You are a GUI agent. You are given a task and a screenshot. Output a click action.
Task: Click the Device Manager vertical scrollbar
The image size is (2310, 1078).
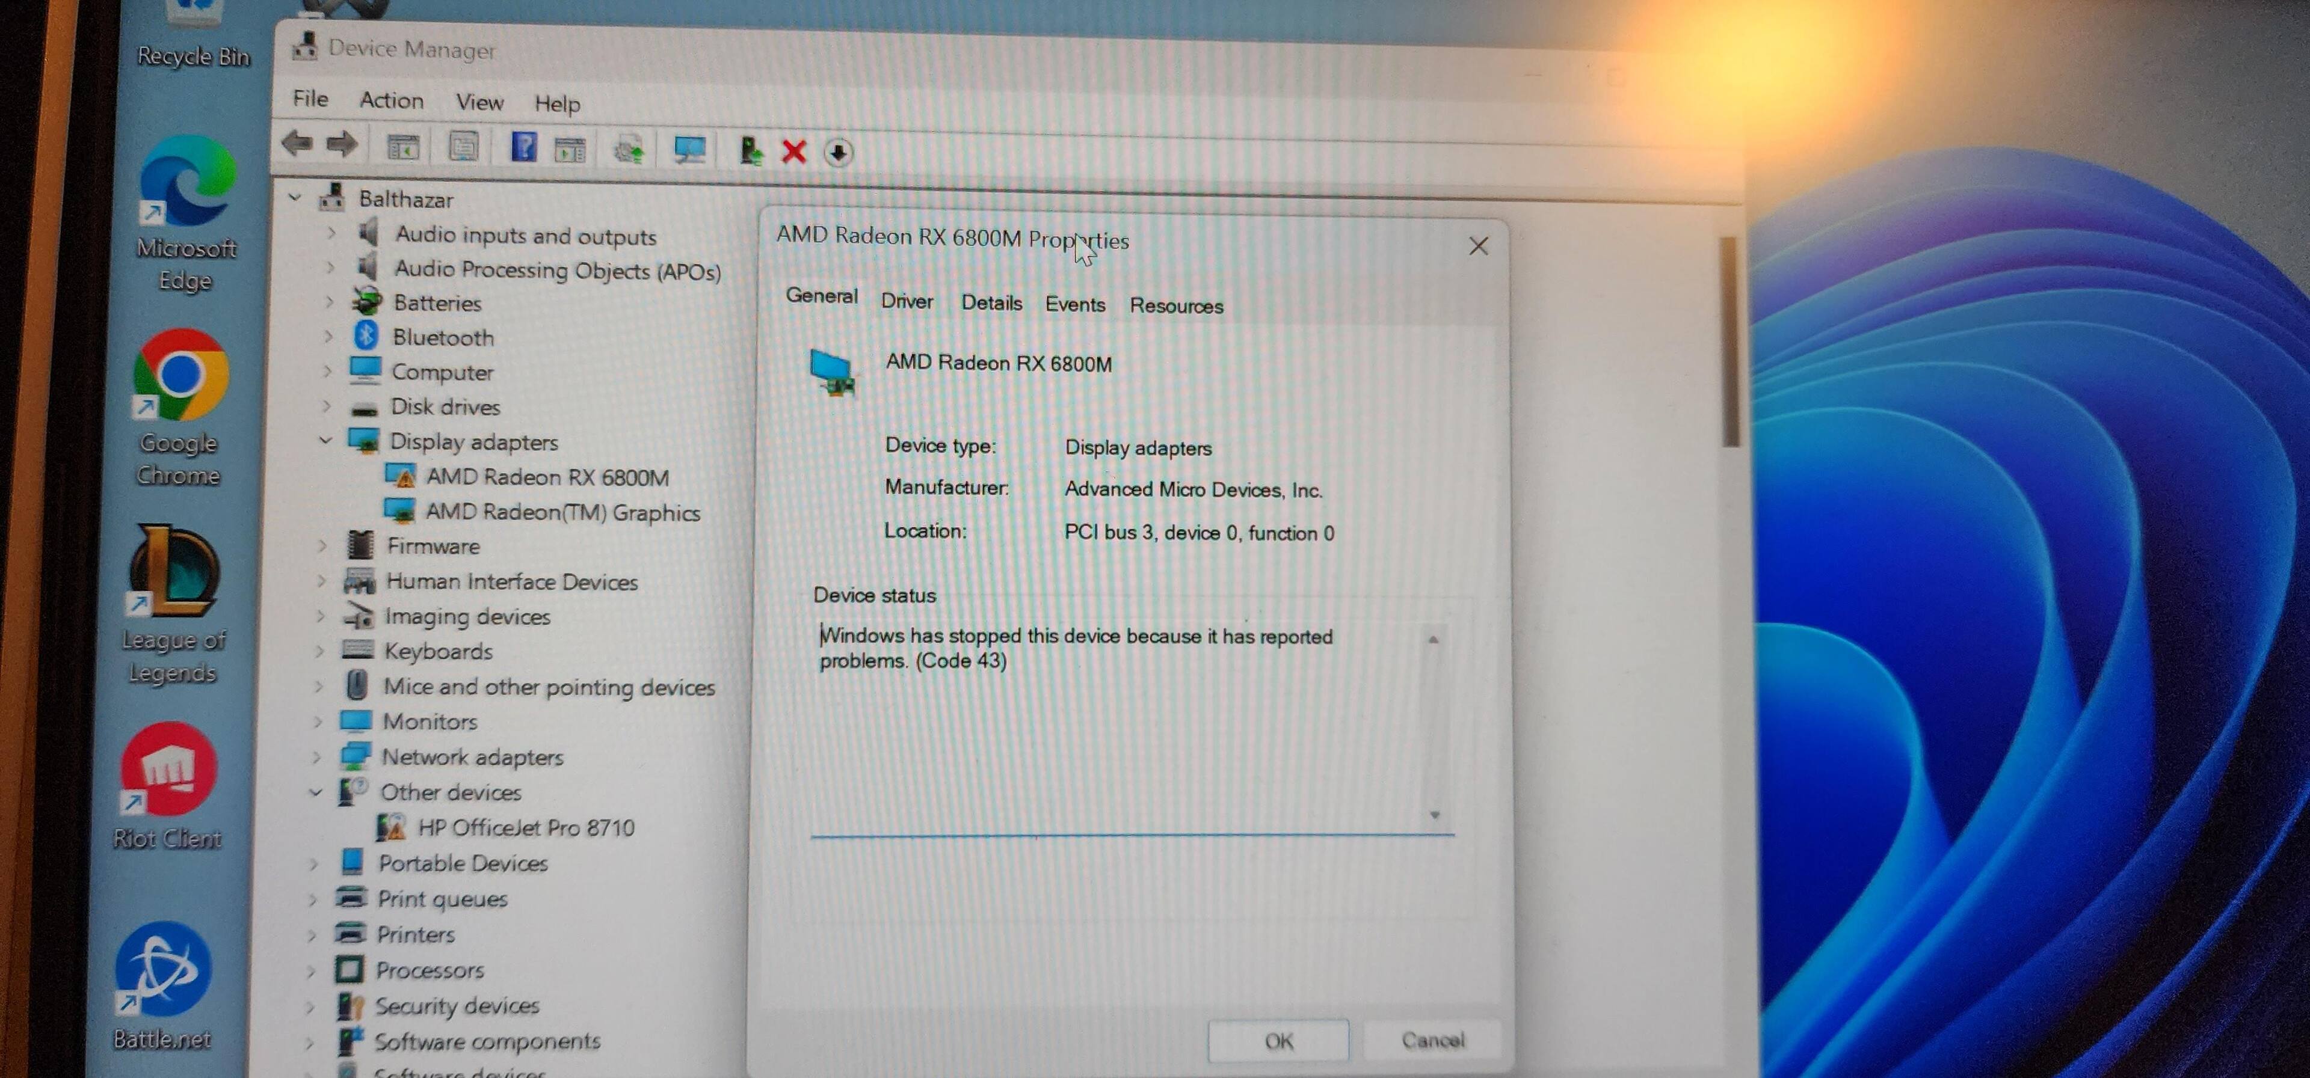(1730, 340)
